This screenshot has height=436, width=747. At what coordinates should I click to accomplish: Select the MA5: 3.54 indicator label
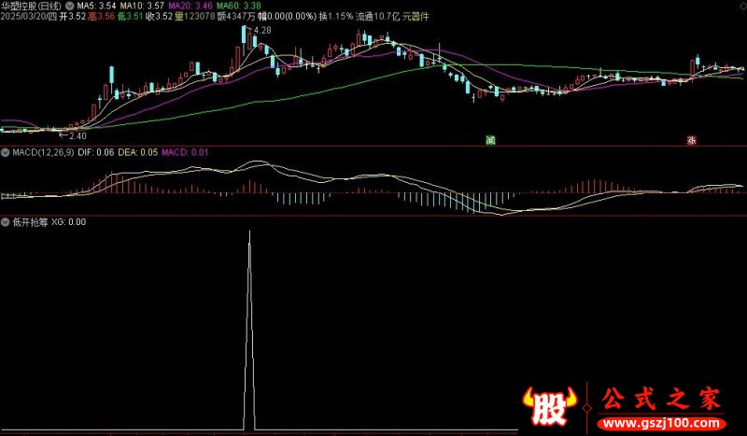tap(96, 6)
